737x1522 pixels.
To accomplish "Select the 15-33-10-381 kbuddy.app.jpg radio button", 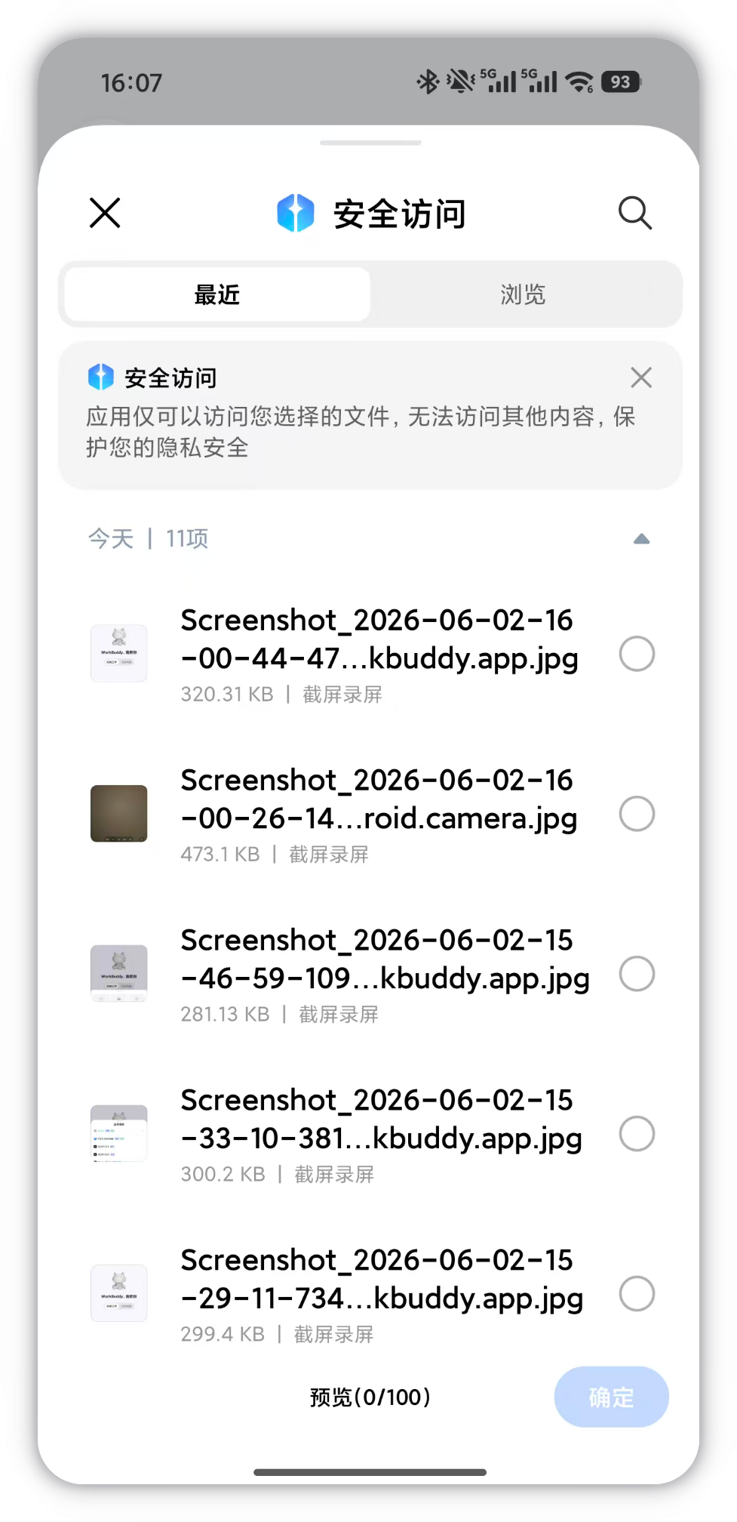I will tap(637, 1134).
